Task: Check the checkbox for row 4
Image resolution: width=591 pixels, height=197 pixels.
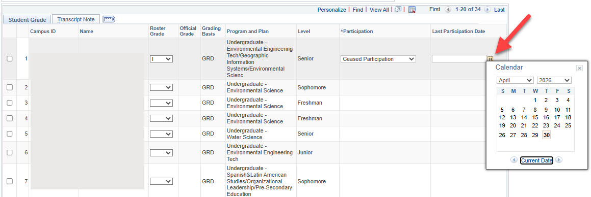Action: (x=10, y=118)
